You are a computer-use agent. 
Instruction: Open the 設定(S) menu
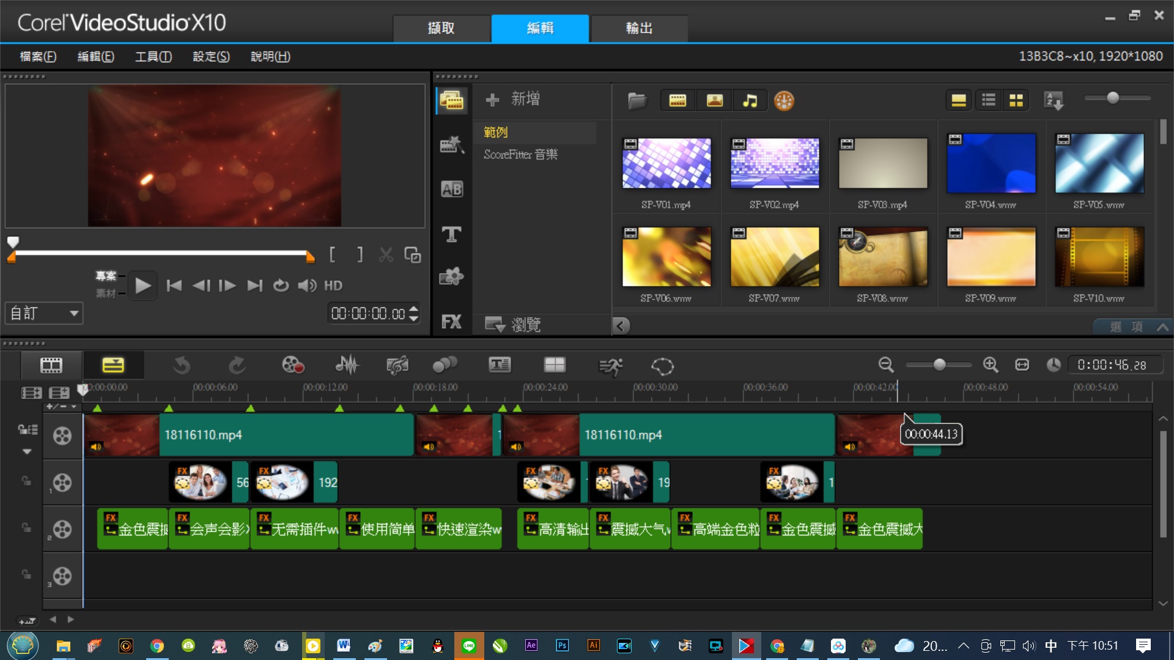pyautogui.click(x=211, y=56)
